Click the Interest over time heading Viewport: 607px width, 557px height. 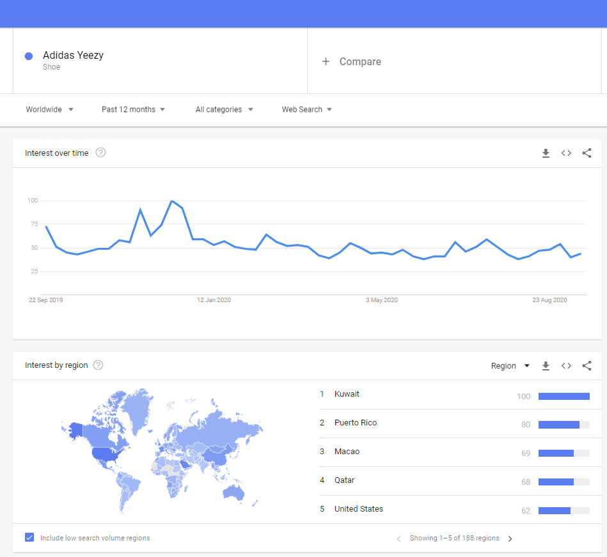click(x=56, y=153)
